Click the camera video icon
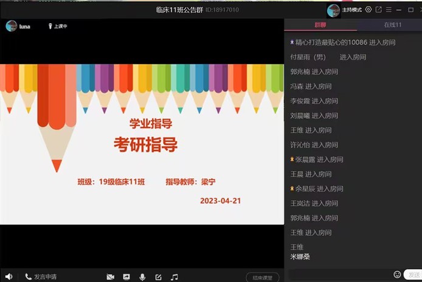422x282 pixels. tap(111, 277)
